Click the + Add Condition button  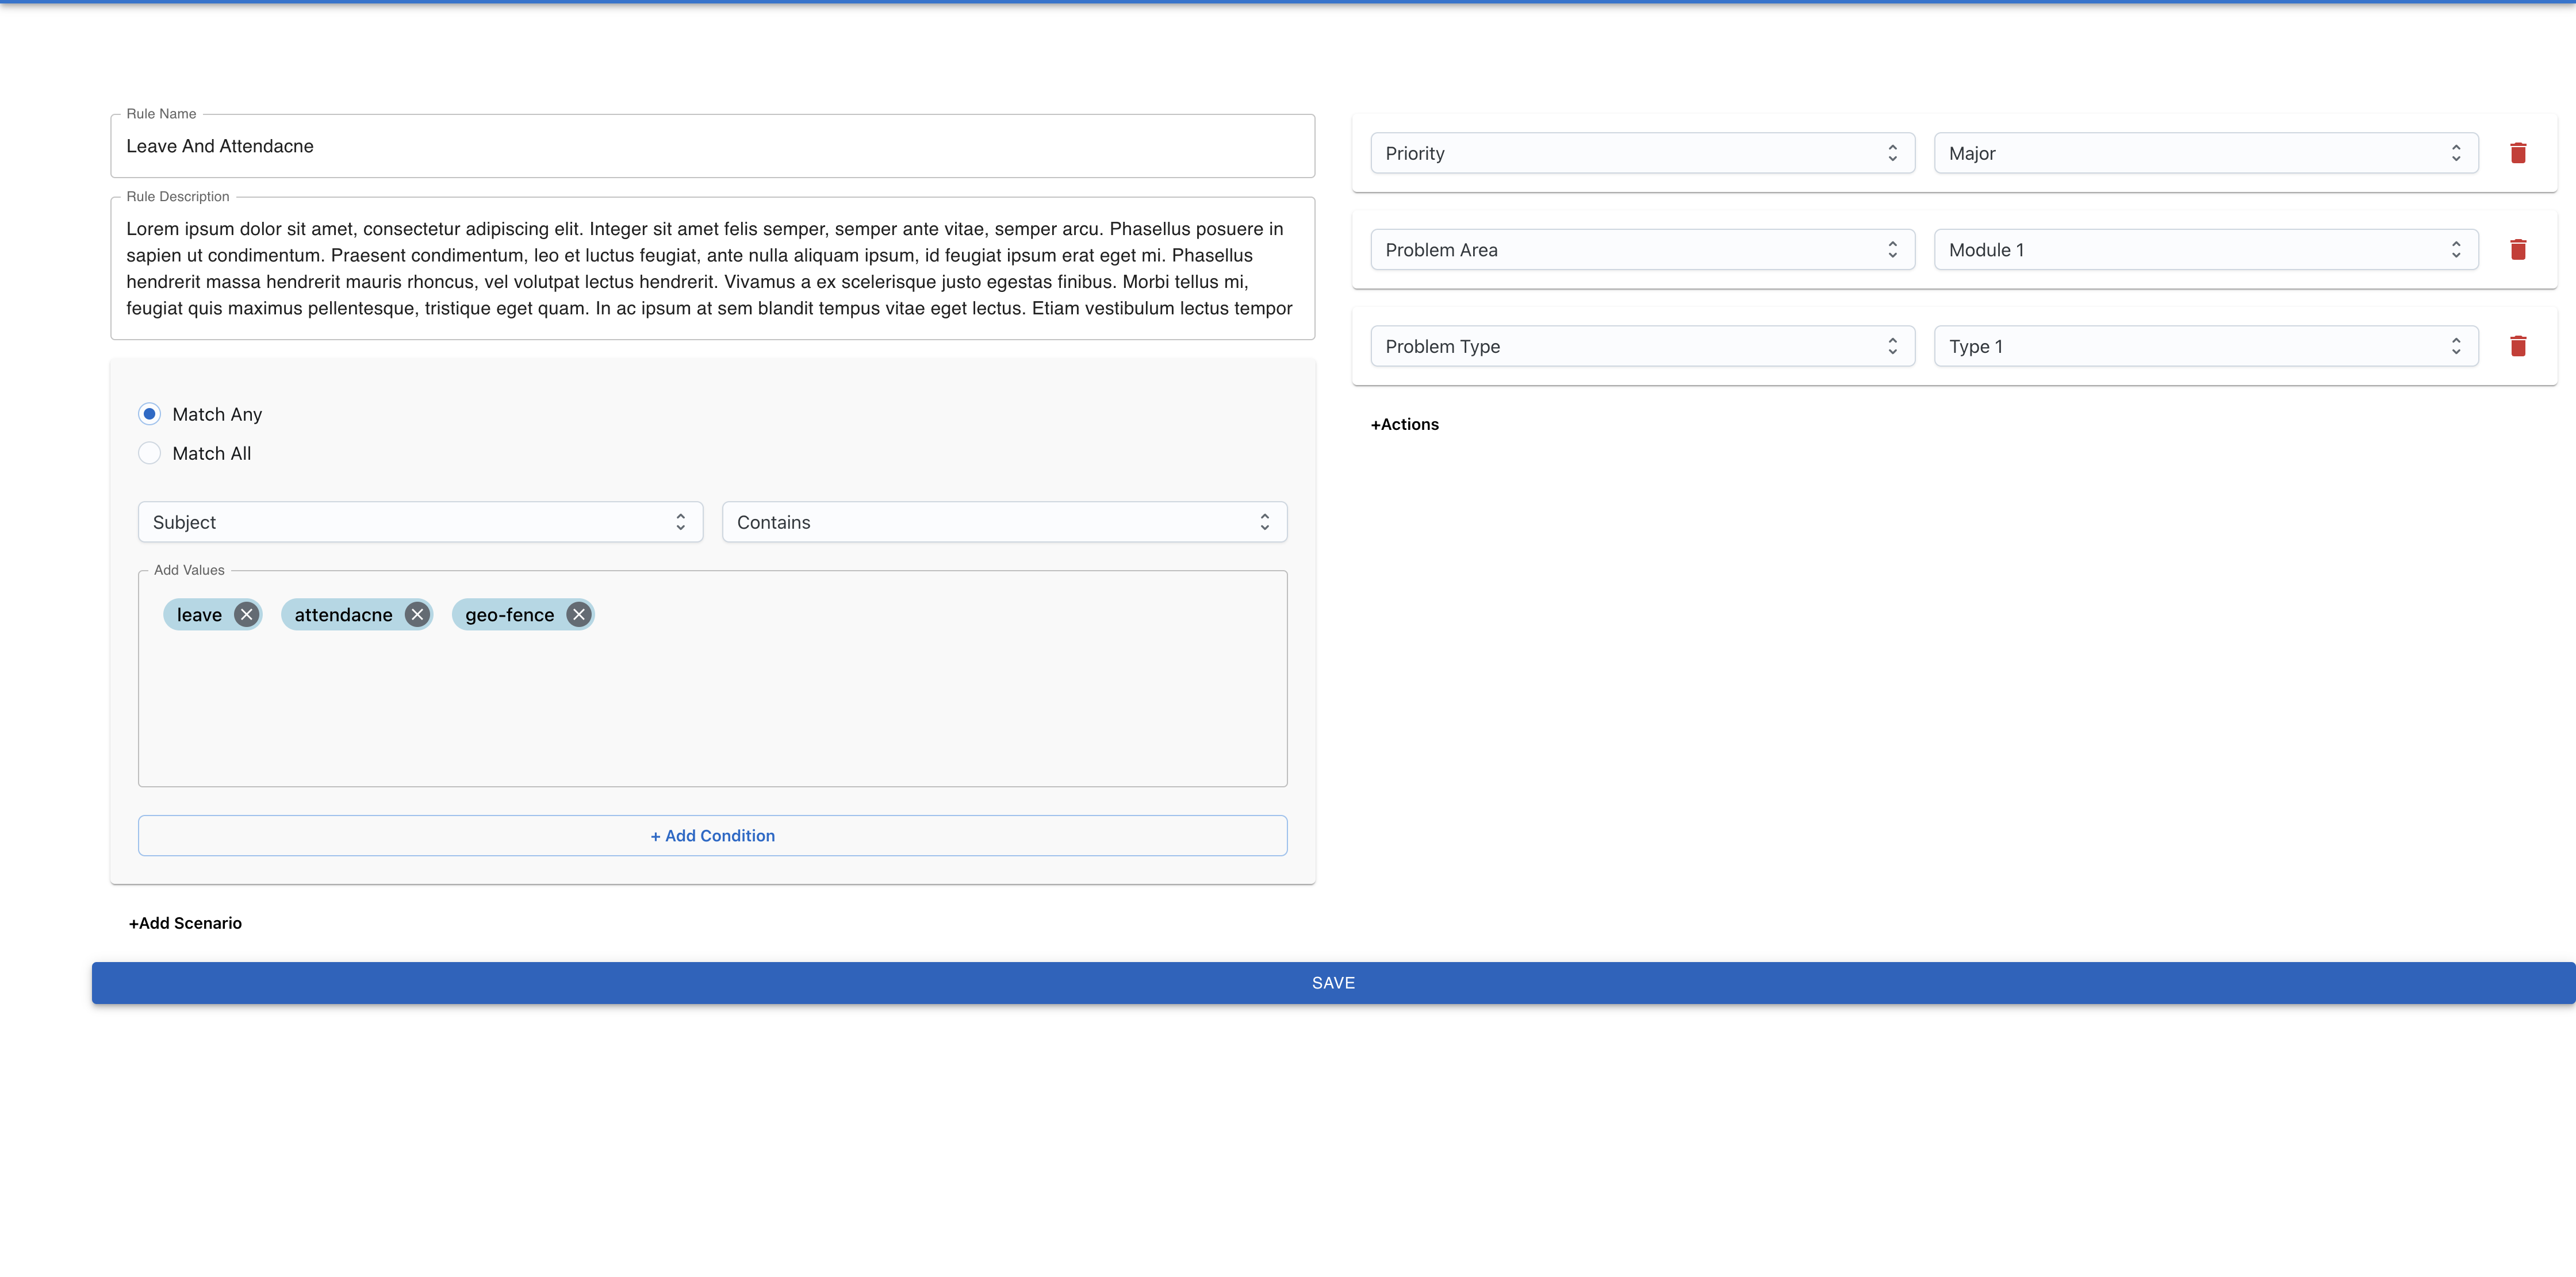[712, 836]
